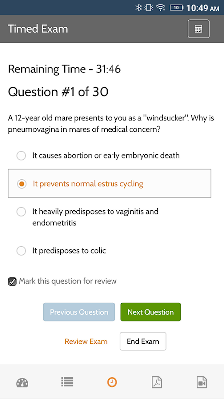Tap the Wi-Fi status icon

point(160,8)
